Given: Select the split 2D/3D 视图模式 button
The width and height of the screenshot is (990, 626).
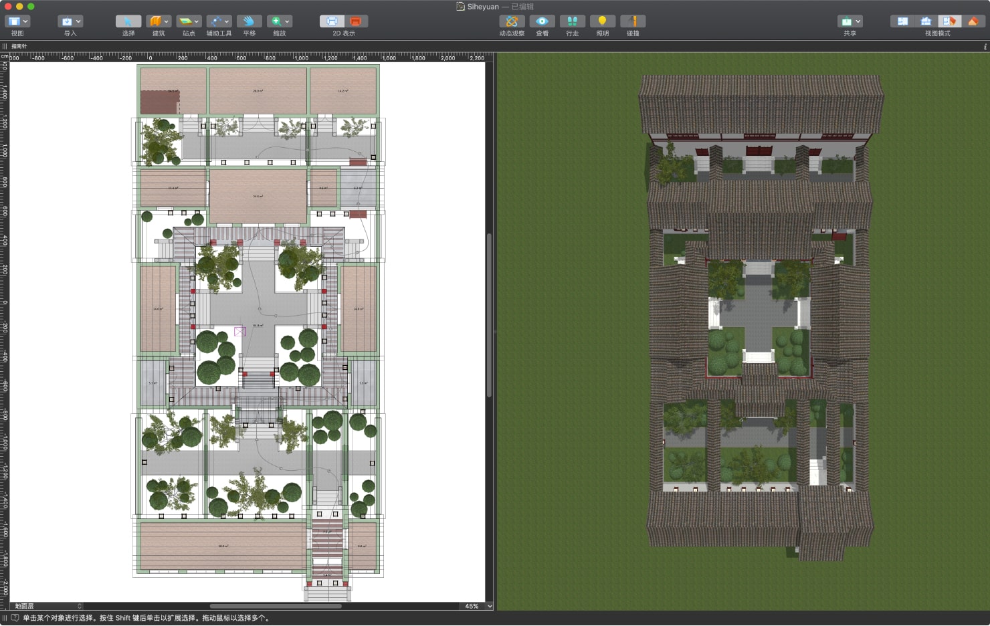Looking at the screenshot, I should point(949,21).
